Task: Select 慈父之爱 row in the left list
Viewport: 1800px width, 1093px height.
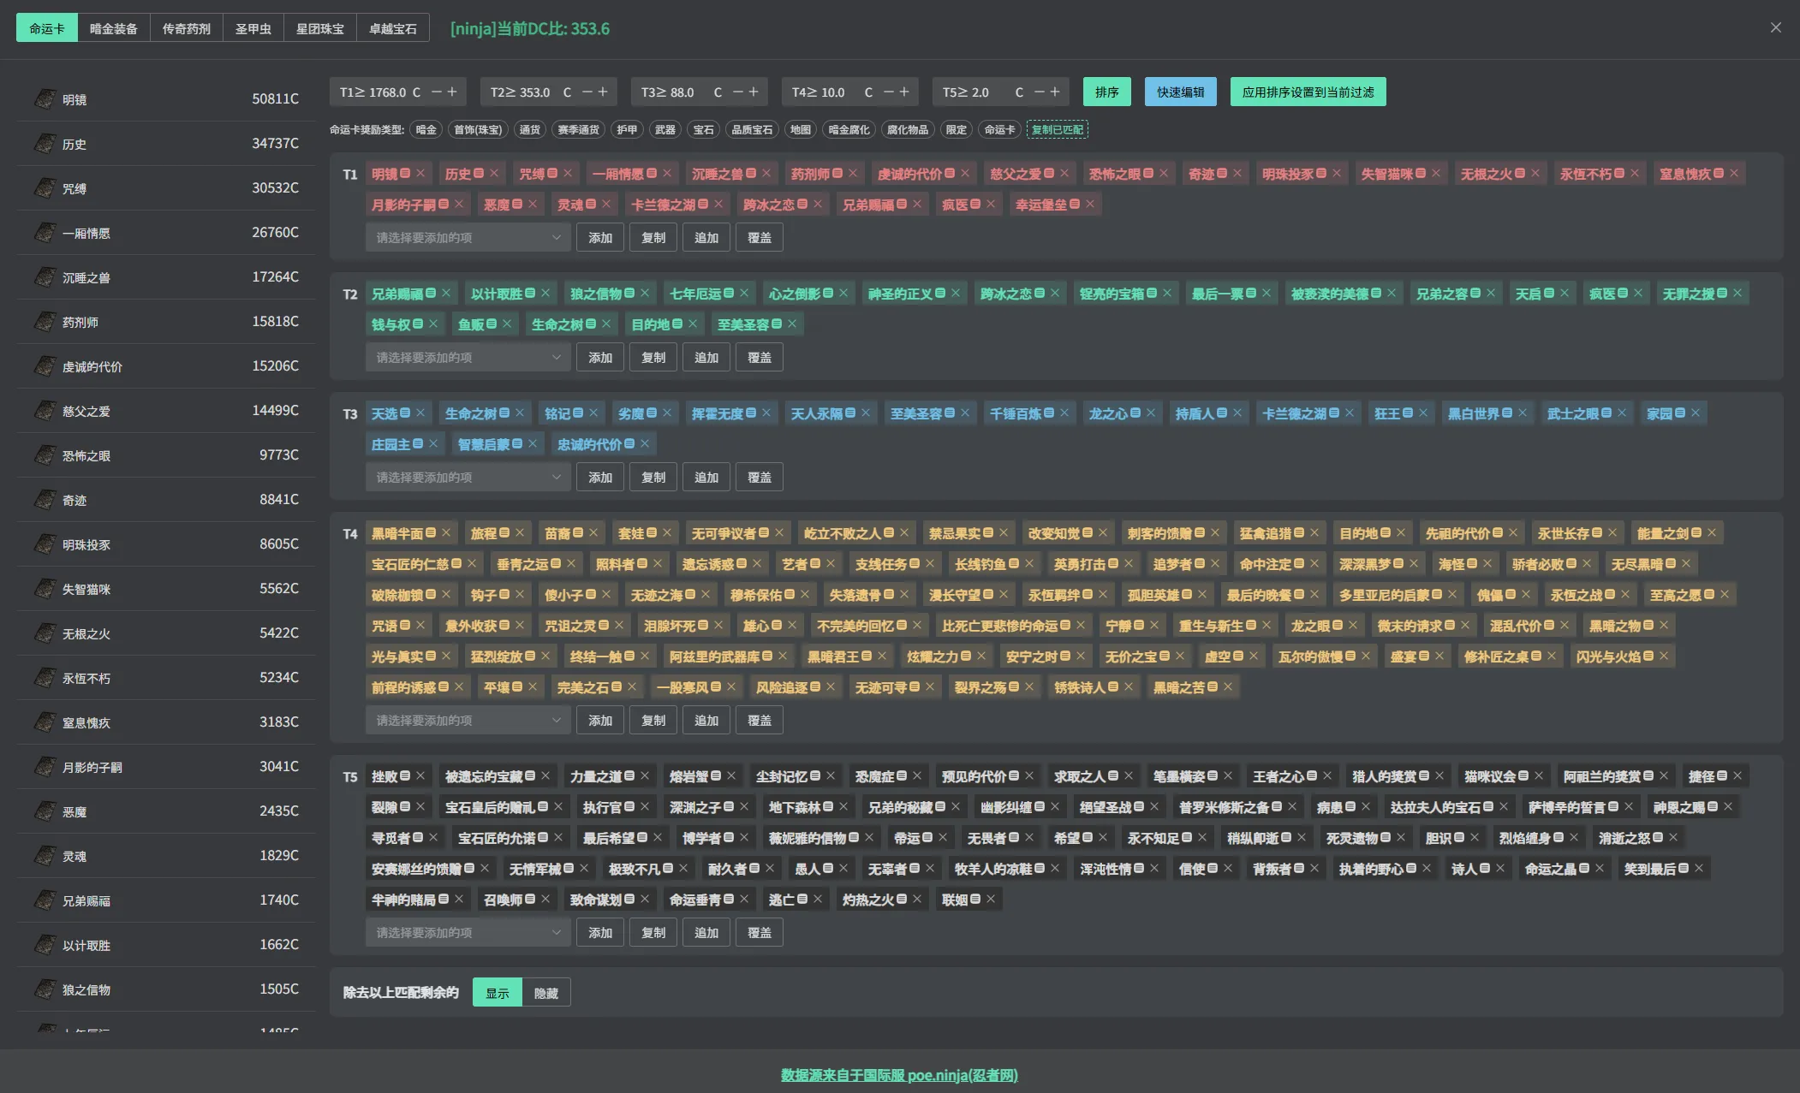Action: [x=167, y=411]
